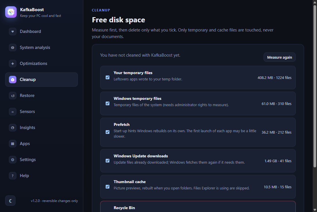Image resolution: width=317 pixels, height=212 pixels.
Task: Click the 'Free disk space' heading
Action: (119, 20)
